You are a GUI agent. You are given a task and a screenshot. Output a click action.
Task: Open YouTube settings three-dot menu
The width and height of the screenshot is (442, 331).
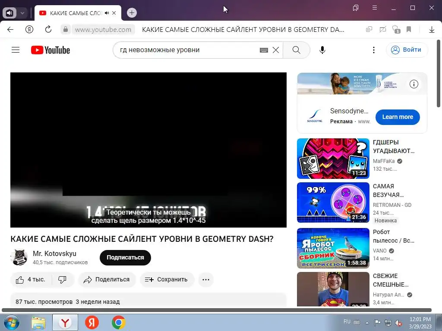tap(374, 50)
